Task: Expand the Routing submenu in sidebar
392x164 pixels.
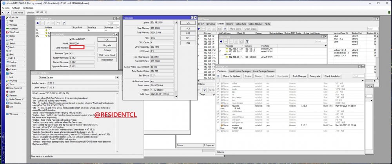Action: (x=24, y=62)
